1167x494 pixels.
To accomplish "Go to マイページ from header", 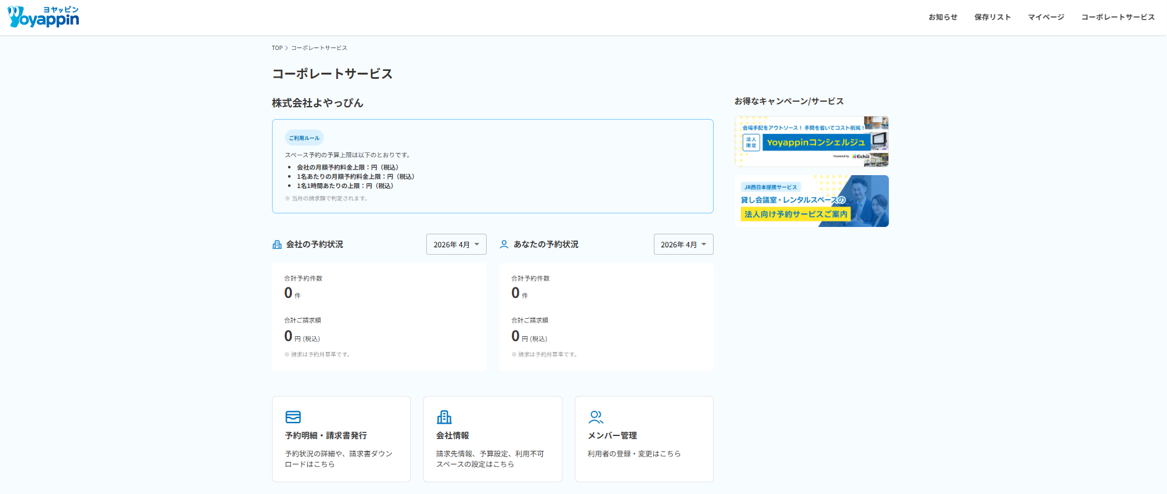I will coord(1046,17).
